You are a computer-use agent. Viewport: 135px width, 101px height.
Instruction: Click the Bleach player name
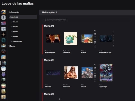(x=83, y=87)
